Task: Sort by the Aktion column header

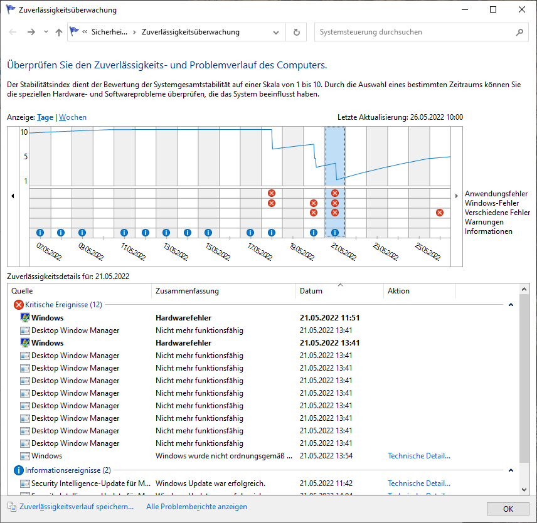Action: click(420, 291)
